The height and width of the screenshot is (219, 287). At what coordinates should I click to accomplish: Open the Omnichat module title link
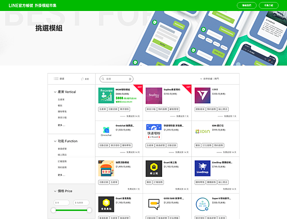(x=125, y=126)
